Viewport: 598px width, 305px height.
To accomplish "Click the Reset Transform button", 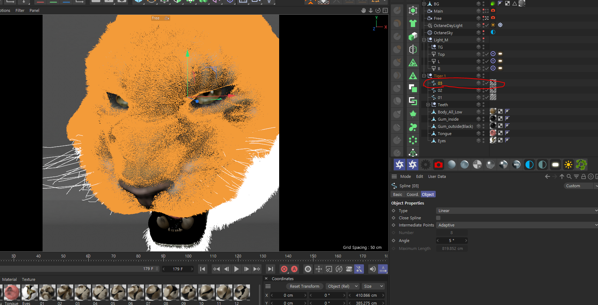I will pos(304,286).
